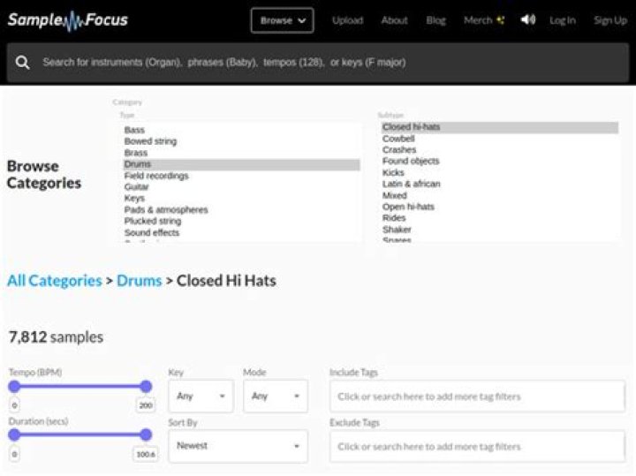Toggle the speaker volume icon
The image size is (636, 476).
pyautogui.click(x=528, y=19)
